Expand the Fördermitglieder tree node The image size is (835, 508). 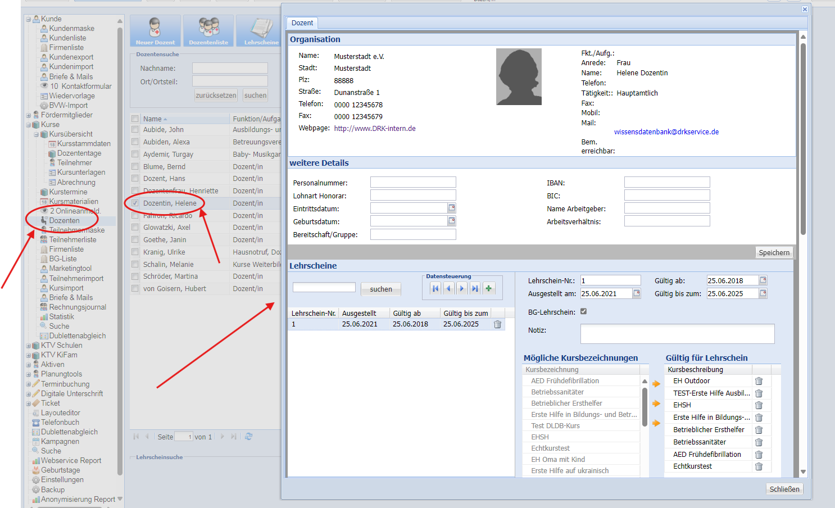coord(29,115)
